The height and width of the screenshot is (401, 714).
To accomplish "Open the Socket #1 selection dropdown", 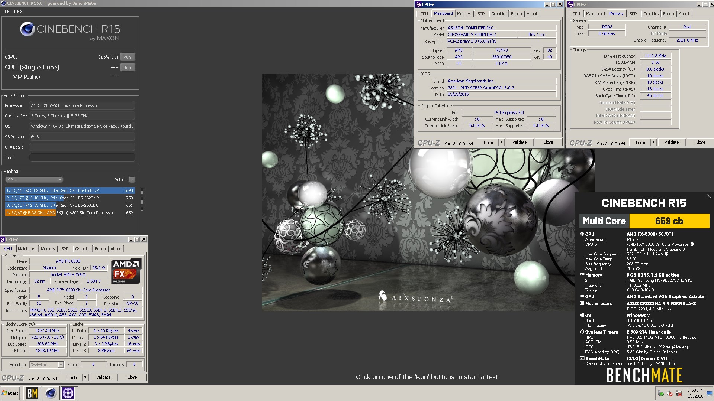I will [x=47, y=365].
